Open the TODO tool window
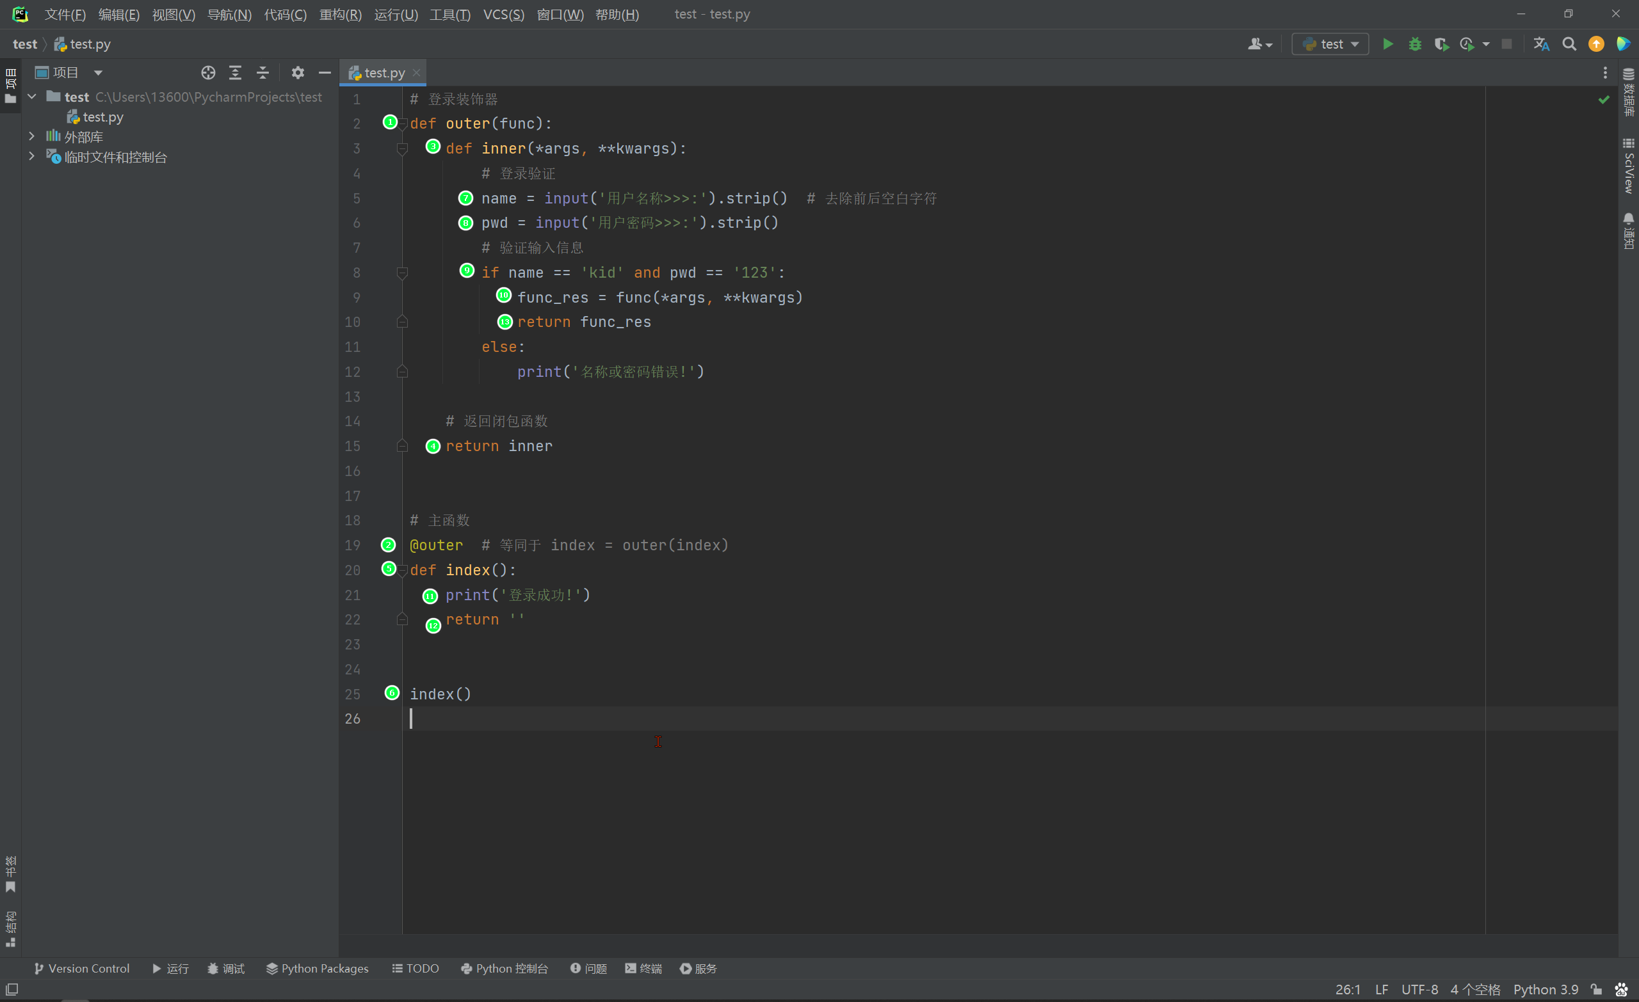 [x=415, y=968]
